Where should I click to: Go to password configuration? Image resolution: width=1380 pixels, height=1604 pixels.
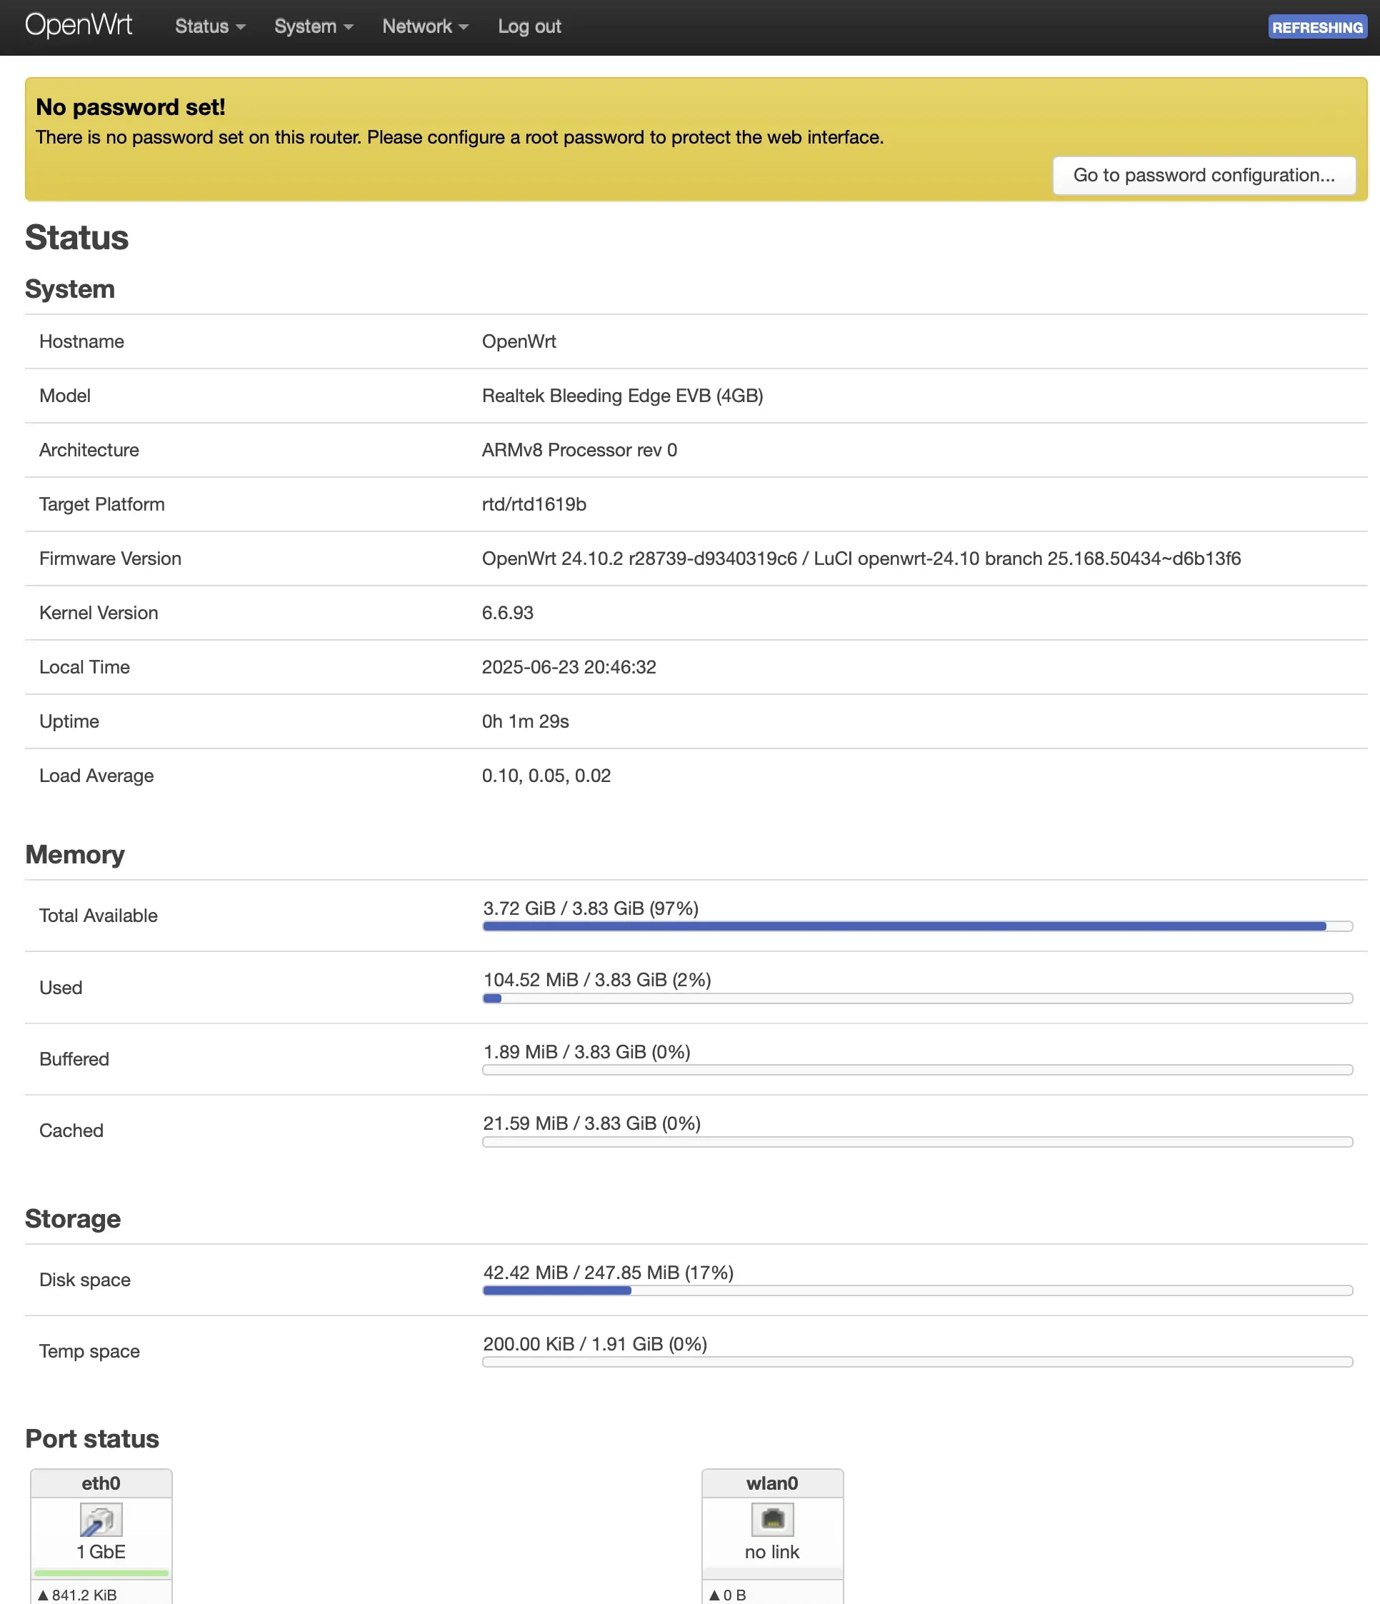pyautogui.click(x=1204, y=175)
